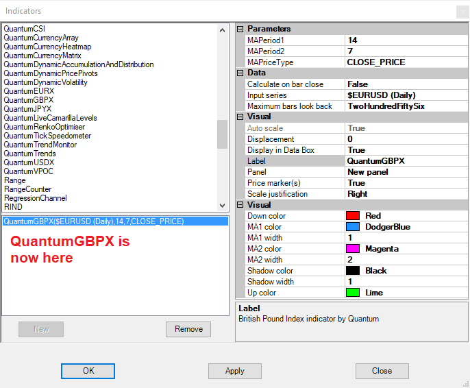The width and height of the screenshot is (470, 388).
Task: Edit the MA2 width value 2
Action: [406, 260]
